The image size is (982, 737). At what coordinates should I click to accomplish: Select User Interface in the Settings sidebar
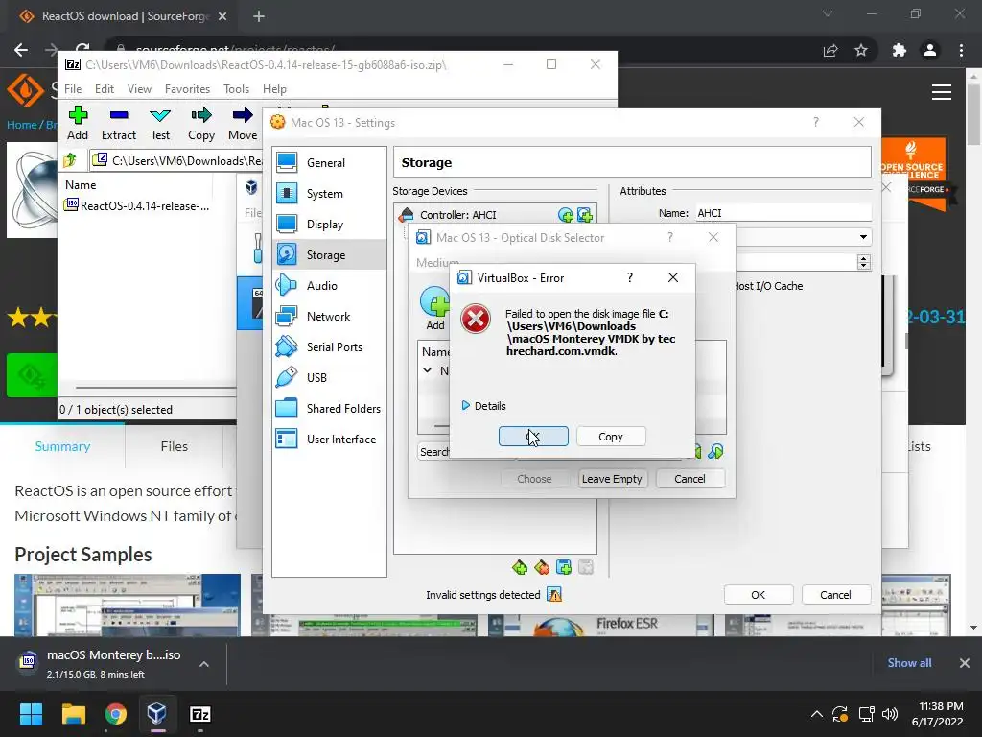[330, 439]
